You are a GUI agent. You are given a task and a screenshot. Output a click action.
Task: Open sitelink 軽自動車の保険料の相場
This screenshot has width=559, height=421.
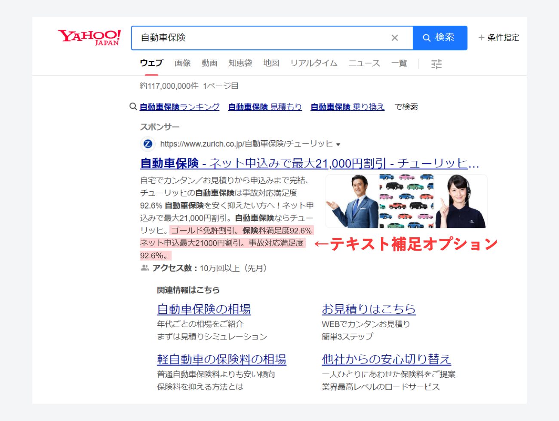[x=221, y=359]
